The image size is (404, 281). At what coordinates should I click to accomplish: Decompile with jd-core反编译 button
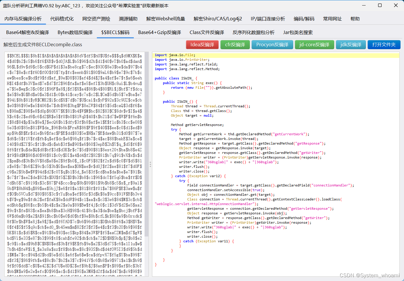coord(314,45)
